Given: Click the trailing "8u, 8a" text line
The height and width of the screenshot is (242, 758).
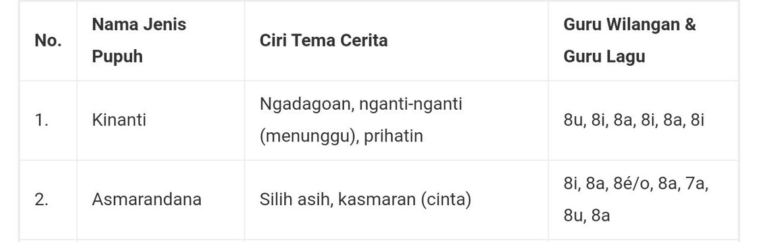Looking at the screenshot, I should click(586, 216).
